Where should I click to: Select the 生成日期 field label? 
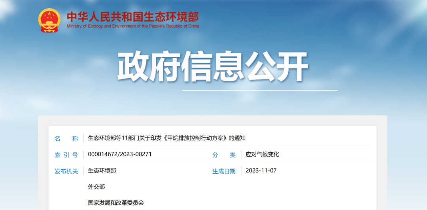tap(224, 171)
